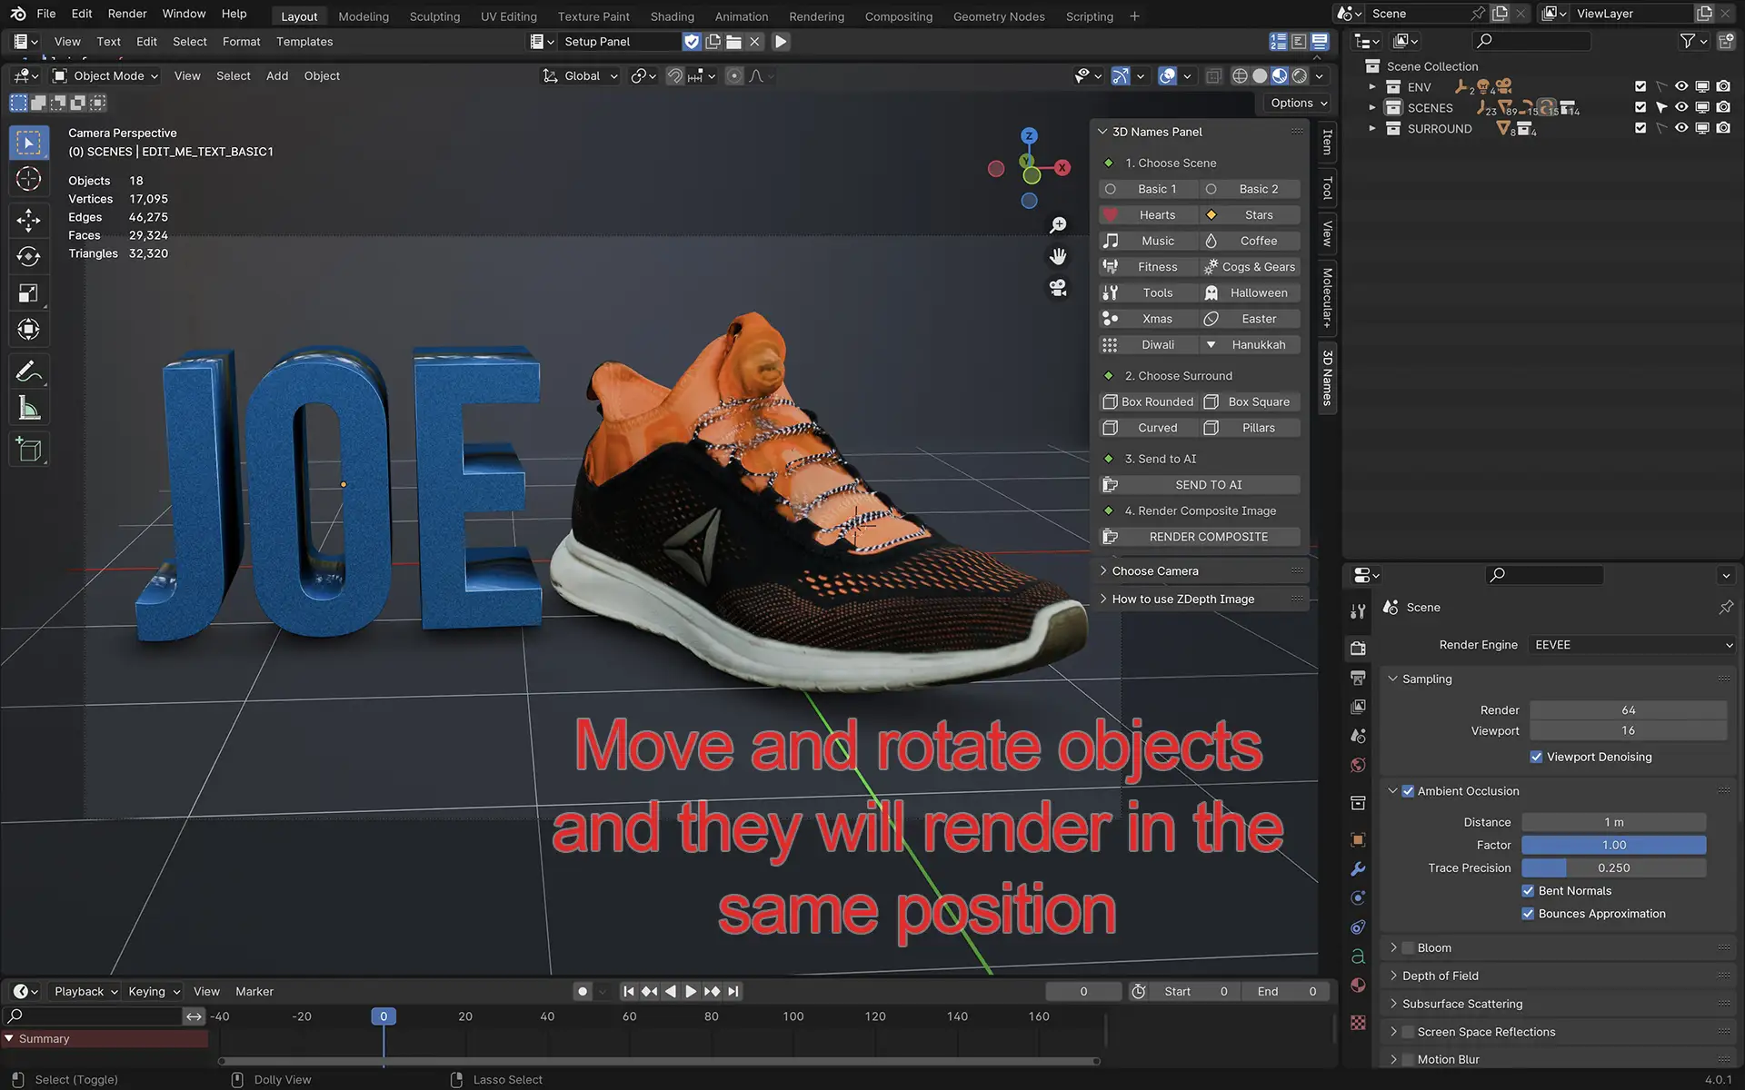Viewport: 1745px width, 1090px height.
Task: Open the Material properties tab
Action: tap(1358, 986)
